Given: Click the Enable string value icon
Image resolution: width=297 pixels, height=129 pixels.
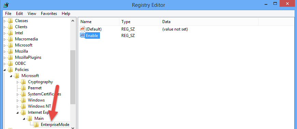Looking at the screenshot, I should pyautogui.click(x=83, y=35).
